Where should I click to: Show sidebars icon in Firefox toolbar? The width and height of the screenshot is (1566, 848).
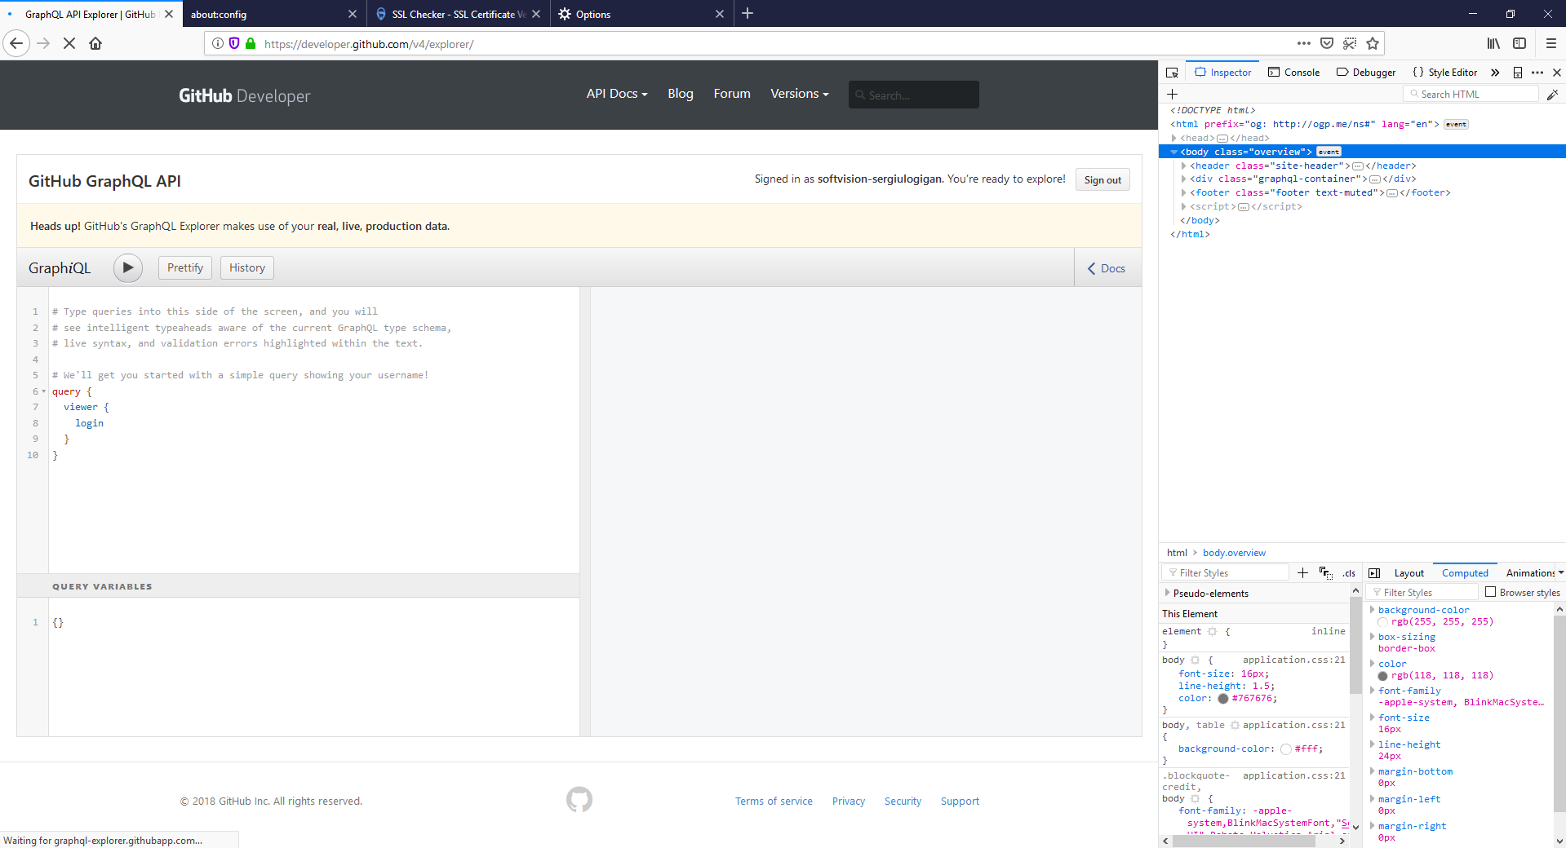1519,43
